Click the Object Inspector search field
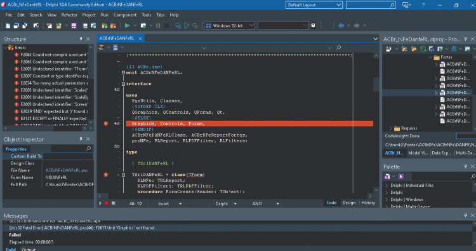Image resolution: width=476 pixels, height=251 pixels. pos(71,148)
